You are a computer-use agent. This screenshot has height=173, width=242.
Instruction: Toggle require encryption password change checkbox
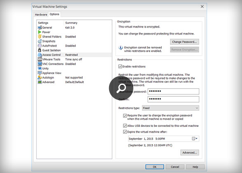tap(125, 115)
